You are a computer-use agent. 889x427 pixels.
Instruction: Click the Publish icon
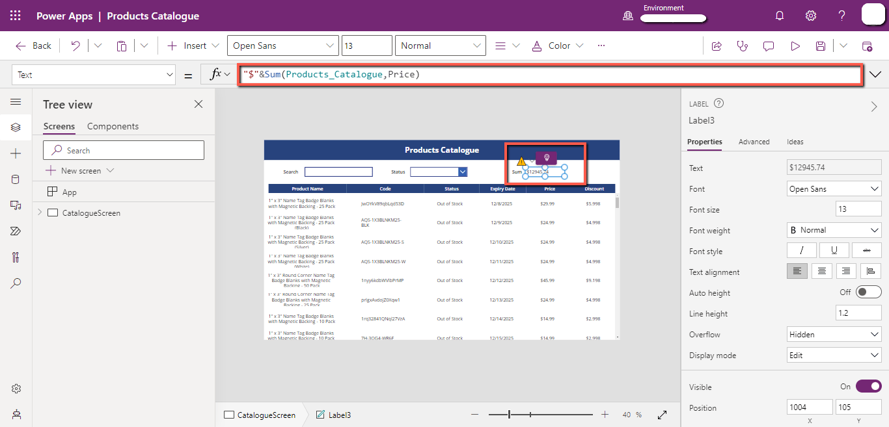click(867, 45)
